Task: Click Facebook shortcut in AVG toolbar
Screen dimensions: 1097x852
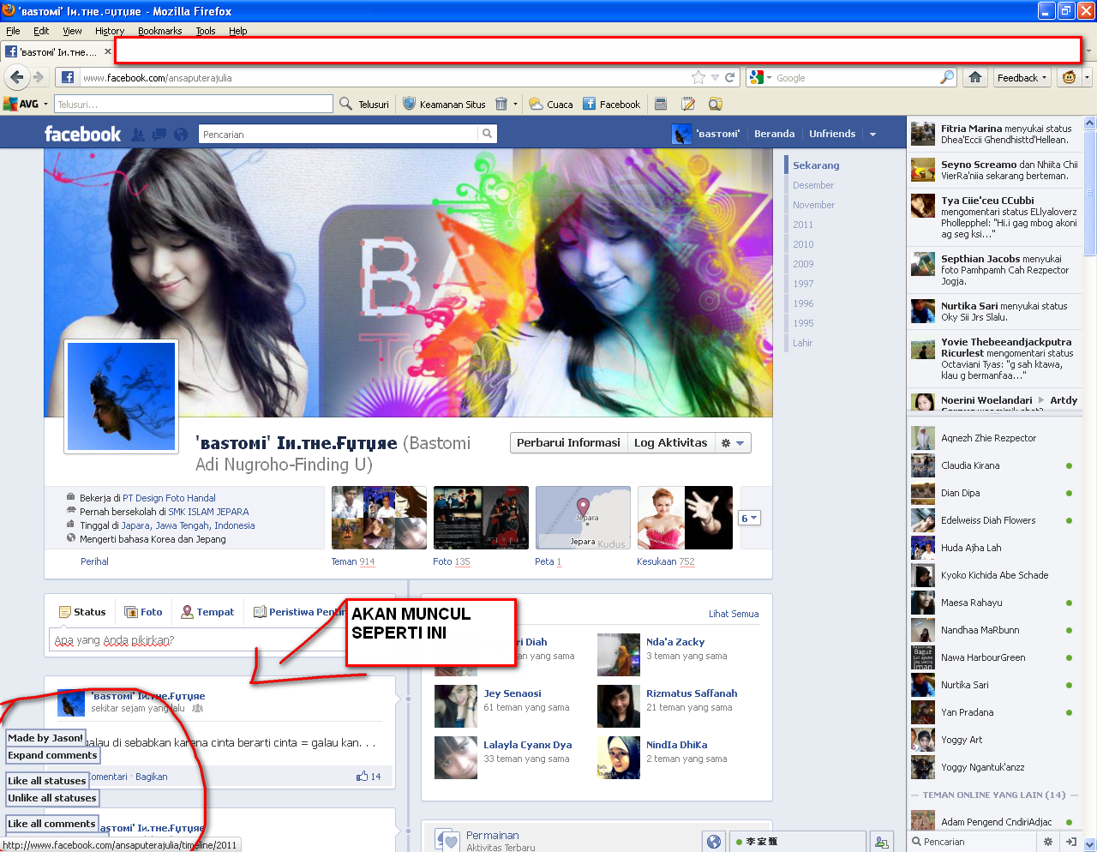Action: [x=612, y=104]
